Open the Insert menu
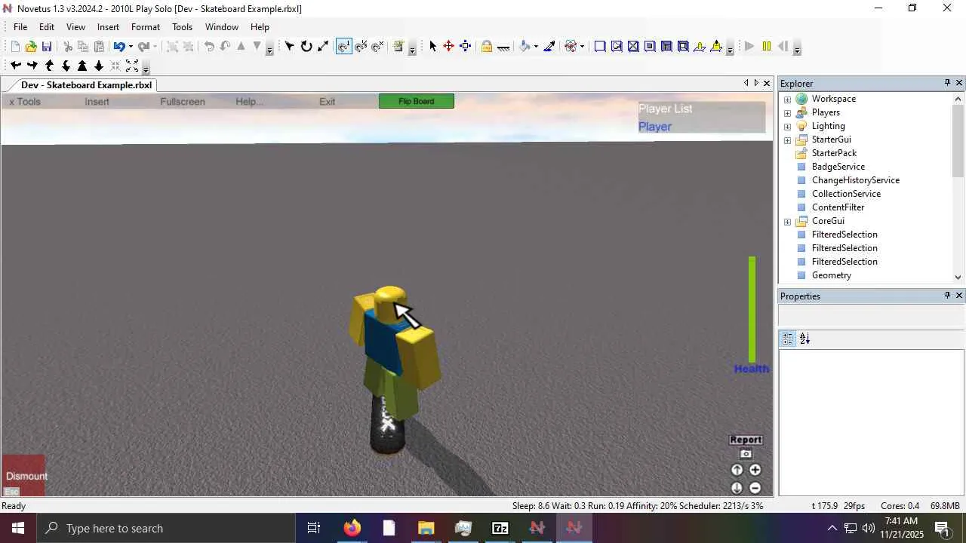 tap(108, 27)
